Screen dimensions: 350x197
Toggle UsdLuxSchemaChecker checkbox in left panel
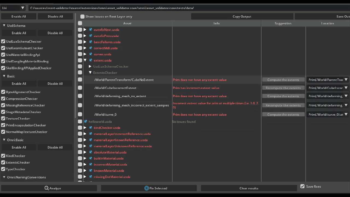3,42
